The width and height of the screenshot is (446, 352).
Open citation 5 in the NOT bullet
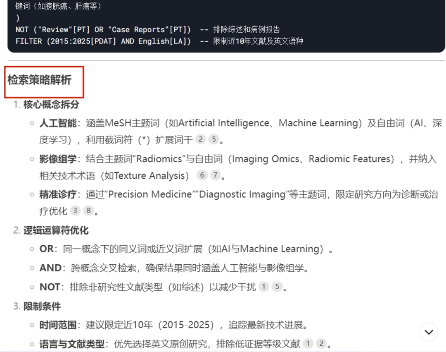click(277, 287)
